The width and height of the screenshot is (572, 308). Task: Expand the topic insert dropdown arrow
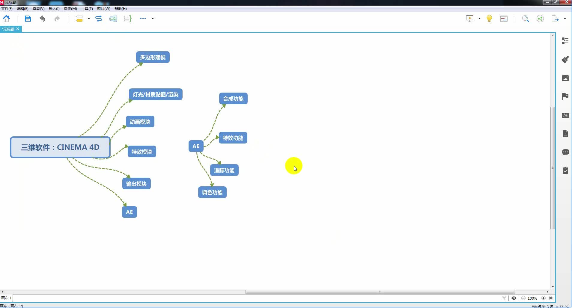point(89,19)
